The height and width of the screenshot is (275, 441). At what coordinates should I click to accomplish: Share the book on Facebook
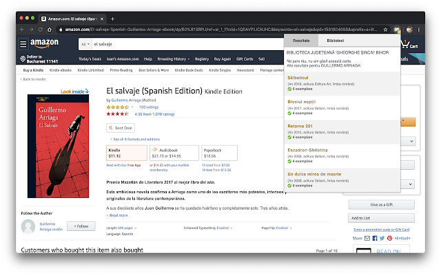(x=375, y=239)
